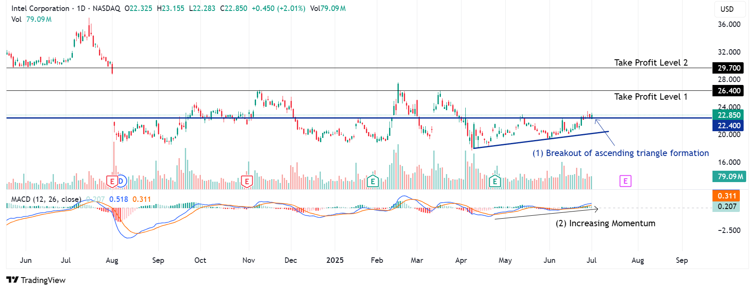755x291 pixels.
Task: Click the Feb label on time axis
Action: 377,260
